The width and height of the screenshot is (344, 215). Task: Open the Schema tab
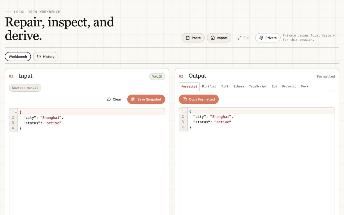(239, 87)
